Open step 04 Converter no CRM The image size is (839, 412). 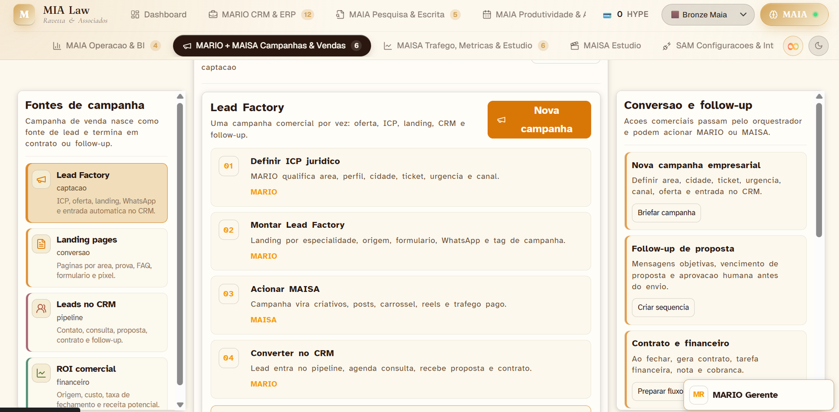click(x=401, y=369)
